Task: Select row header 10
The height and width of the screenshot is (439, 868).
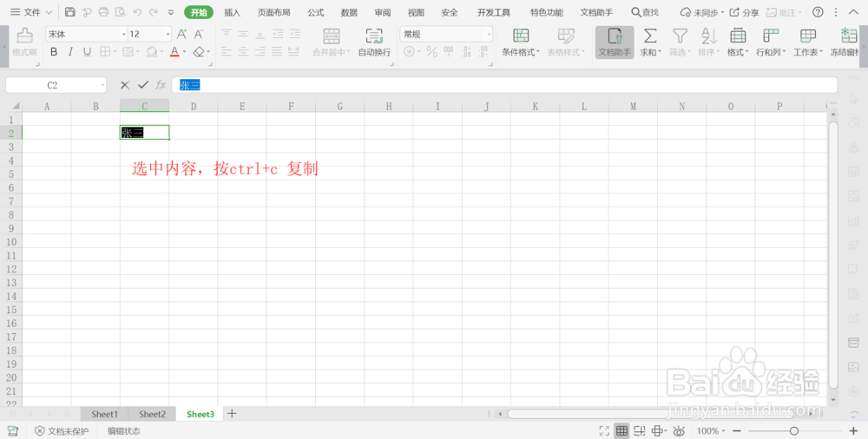Action: (x=11, y=242)
